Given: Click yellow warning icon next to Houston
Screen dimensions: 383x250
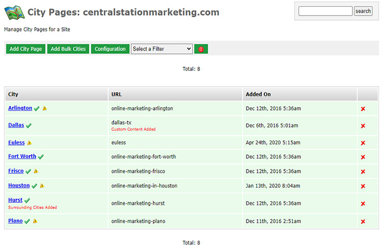Looking at the screenshot, I should 42,186.
